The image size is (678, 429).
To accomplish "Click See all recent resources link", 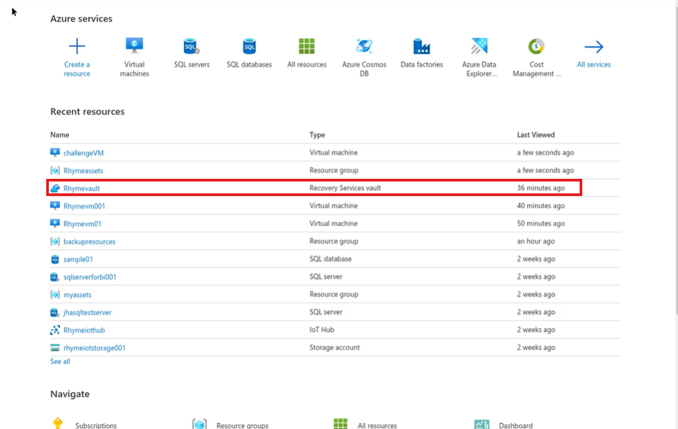I will pos(60,362).
